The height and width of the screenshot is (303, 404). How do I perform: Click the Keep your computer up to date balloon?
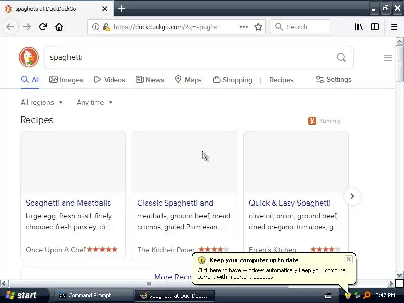pos(273,269)
